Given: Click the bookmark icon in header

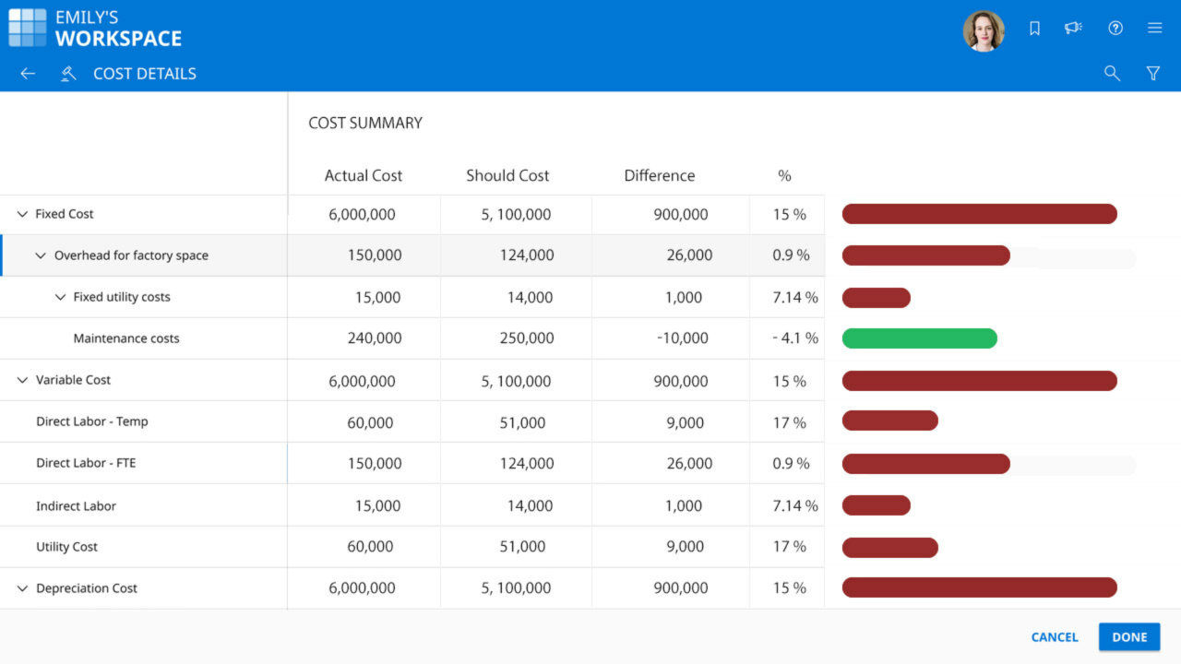Looking at the screenshot, I should click(x=1034, y=29).
